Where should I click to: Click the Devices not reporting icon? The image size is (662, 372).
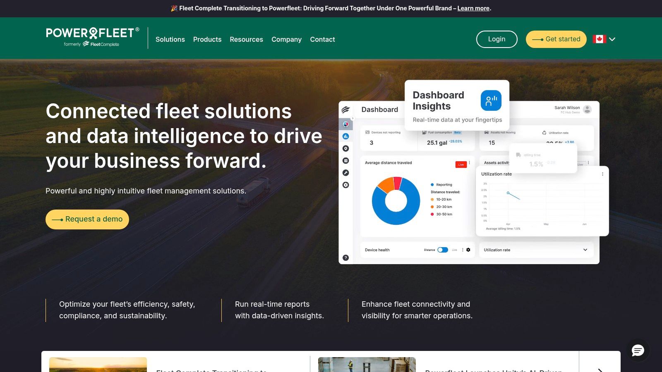click(x=367, y=132)
